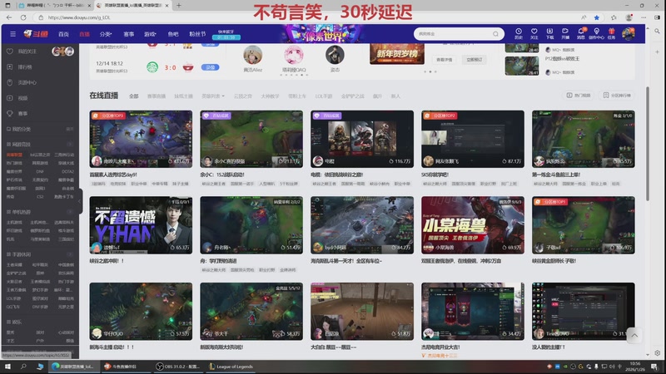Open the 创作中心 icon
Image resolution: width=666 pixels, height=374 pixels.
[596, 34]
